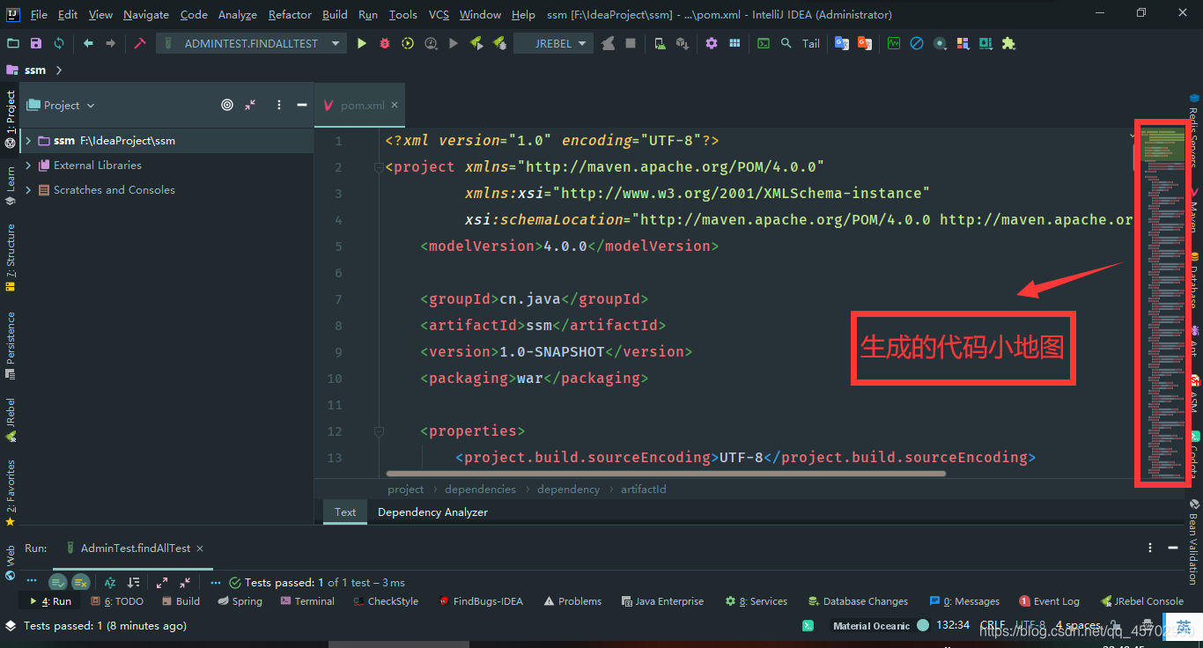Switch to the Dependency Analyzer tab
Screen dimensions: 1203x648
(432, 512)
